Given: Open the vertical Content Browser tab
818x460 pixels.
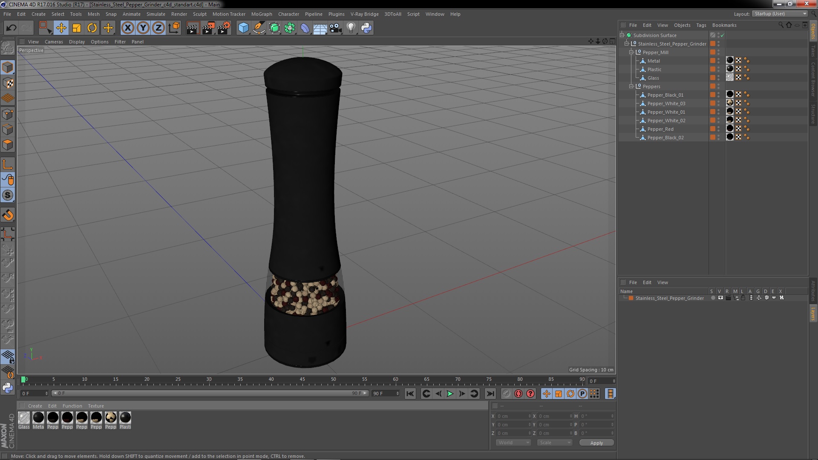Looking at the screenshot, I should click(x=813, y=79).
